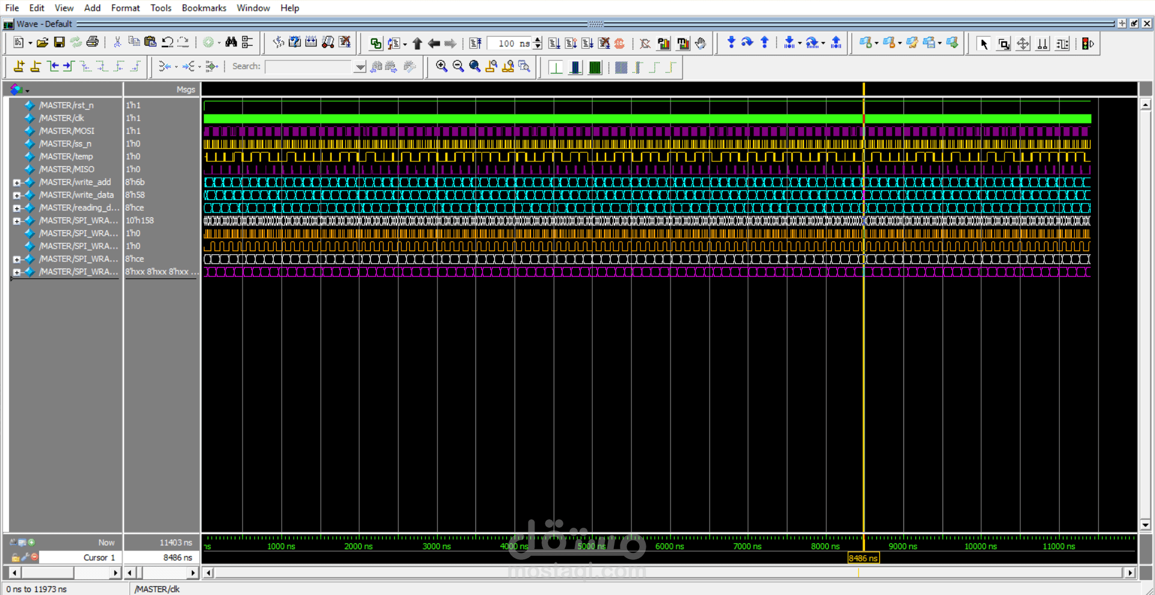Click the Stop hand icon
The height and width of the screenshot is (595, 1155).
(x=701, y=43)
